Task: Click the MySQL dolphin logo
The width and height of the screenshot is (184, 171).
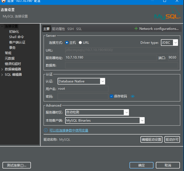Action: tap(167, 13)
